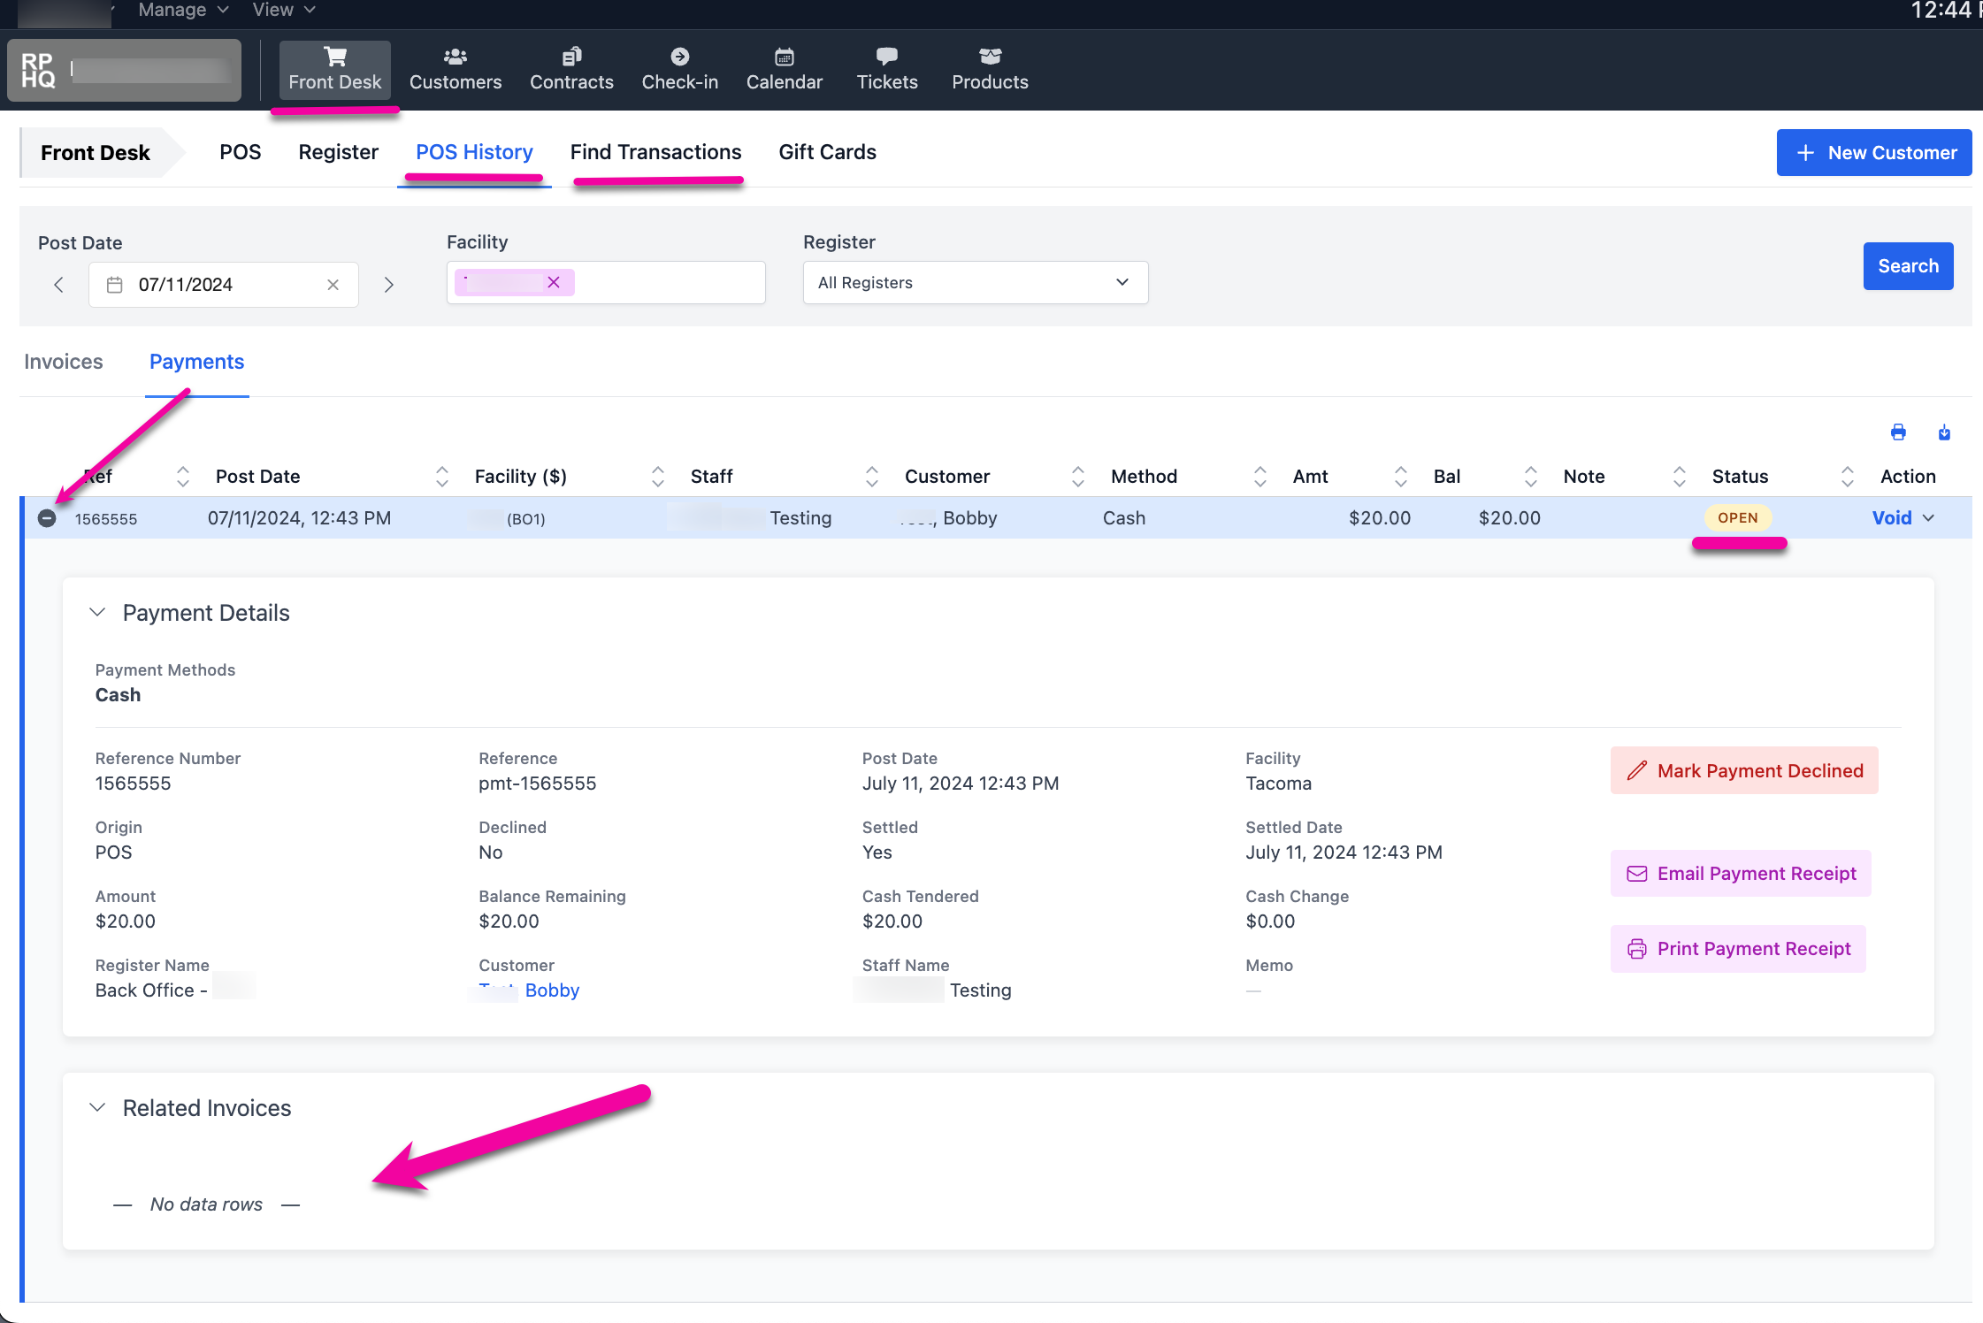Open the Customers section
The height and width of the screenshot is (1323, 1983).
(x=455, y=70)
